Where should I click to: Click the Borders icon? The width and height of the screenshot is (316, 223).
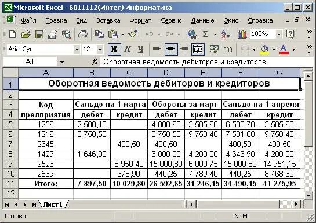point(245,49)
